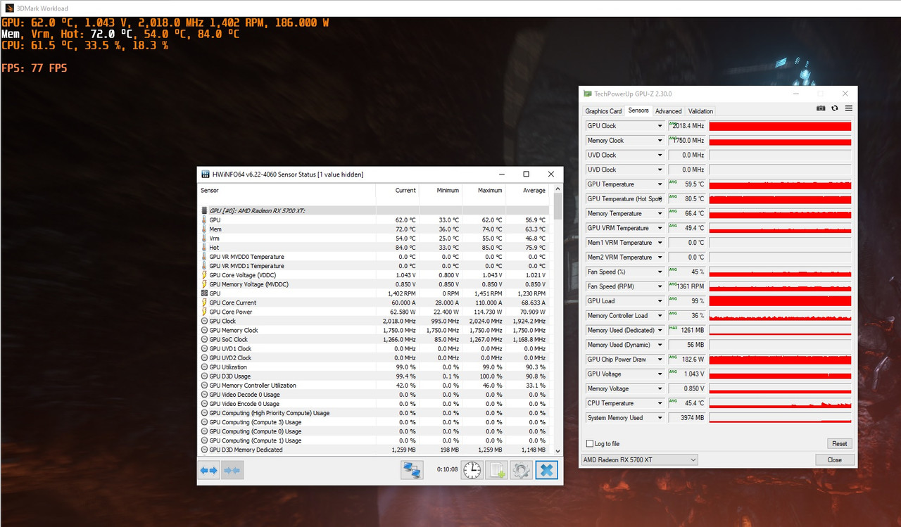Image resolution: width=901 pixels, height=527 pixels.
Task: Open GPU Temperature sensor dropdown
Action: 660,184
